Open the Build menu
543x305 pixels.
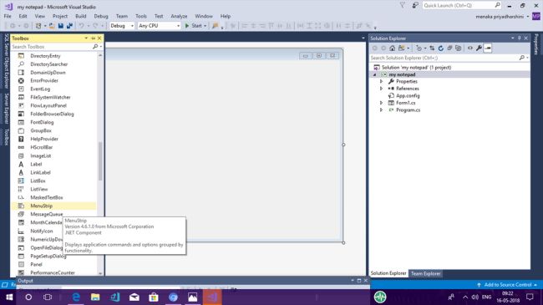[81, 16]
